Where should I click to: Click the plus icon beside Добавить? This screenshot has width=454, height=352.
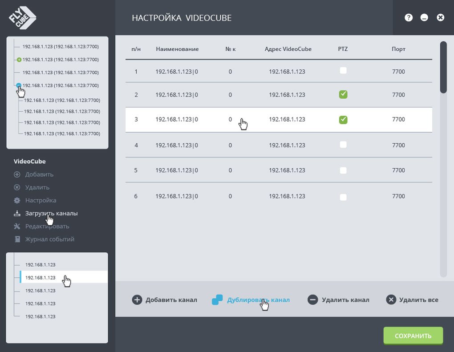pos(17,174)
